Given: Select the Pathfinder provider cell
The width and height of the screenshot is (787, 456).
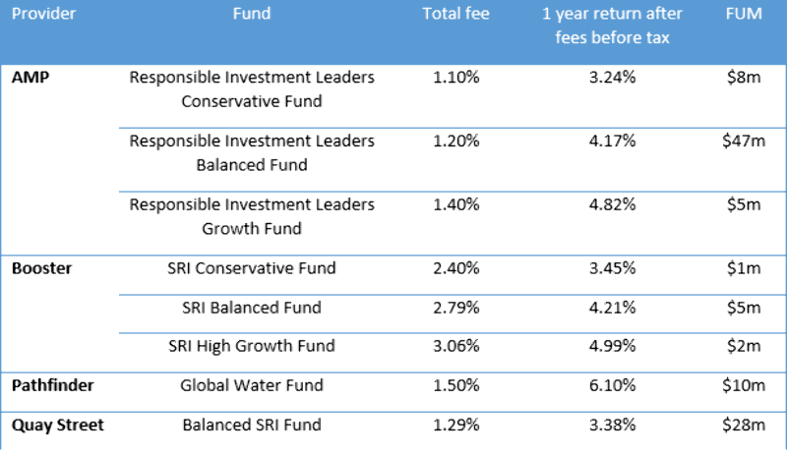Looking at the screenshot, I should [x=52, y=384].
